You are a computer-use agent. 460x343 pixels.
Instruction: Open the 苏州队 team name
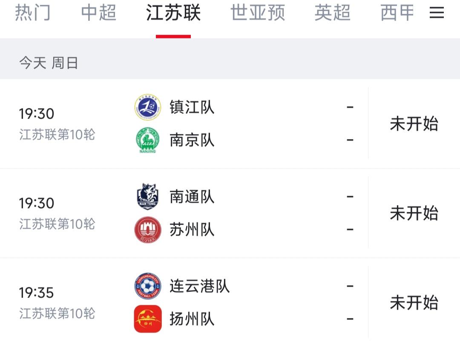192,230
